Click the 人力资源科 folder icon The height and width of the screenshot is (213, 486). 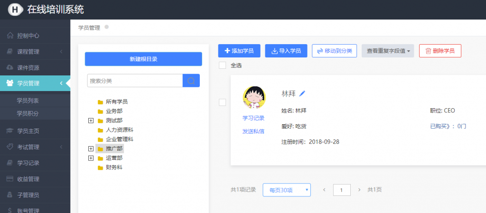pos(100,130)
